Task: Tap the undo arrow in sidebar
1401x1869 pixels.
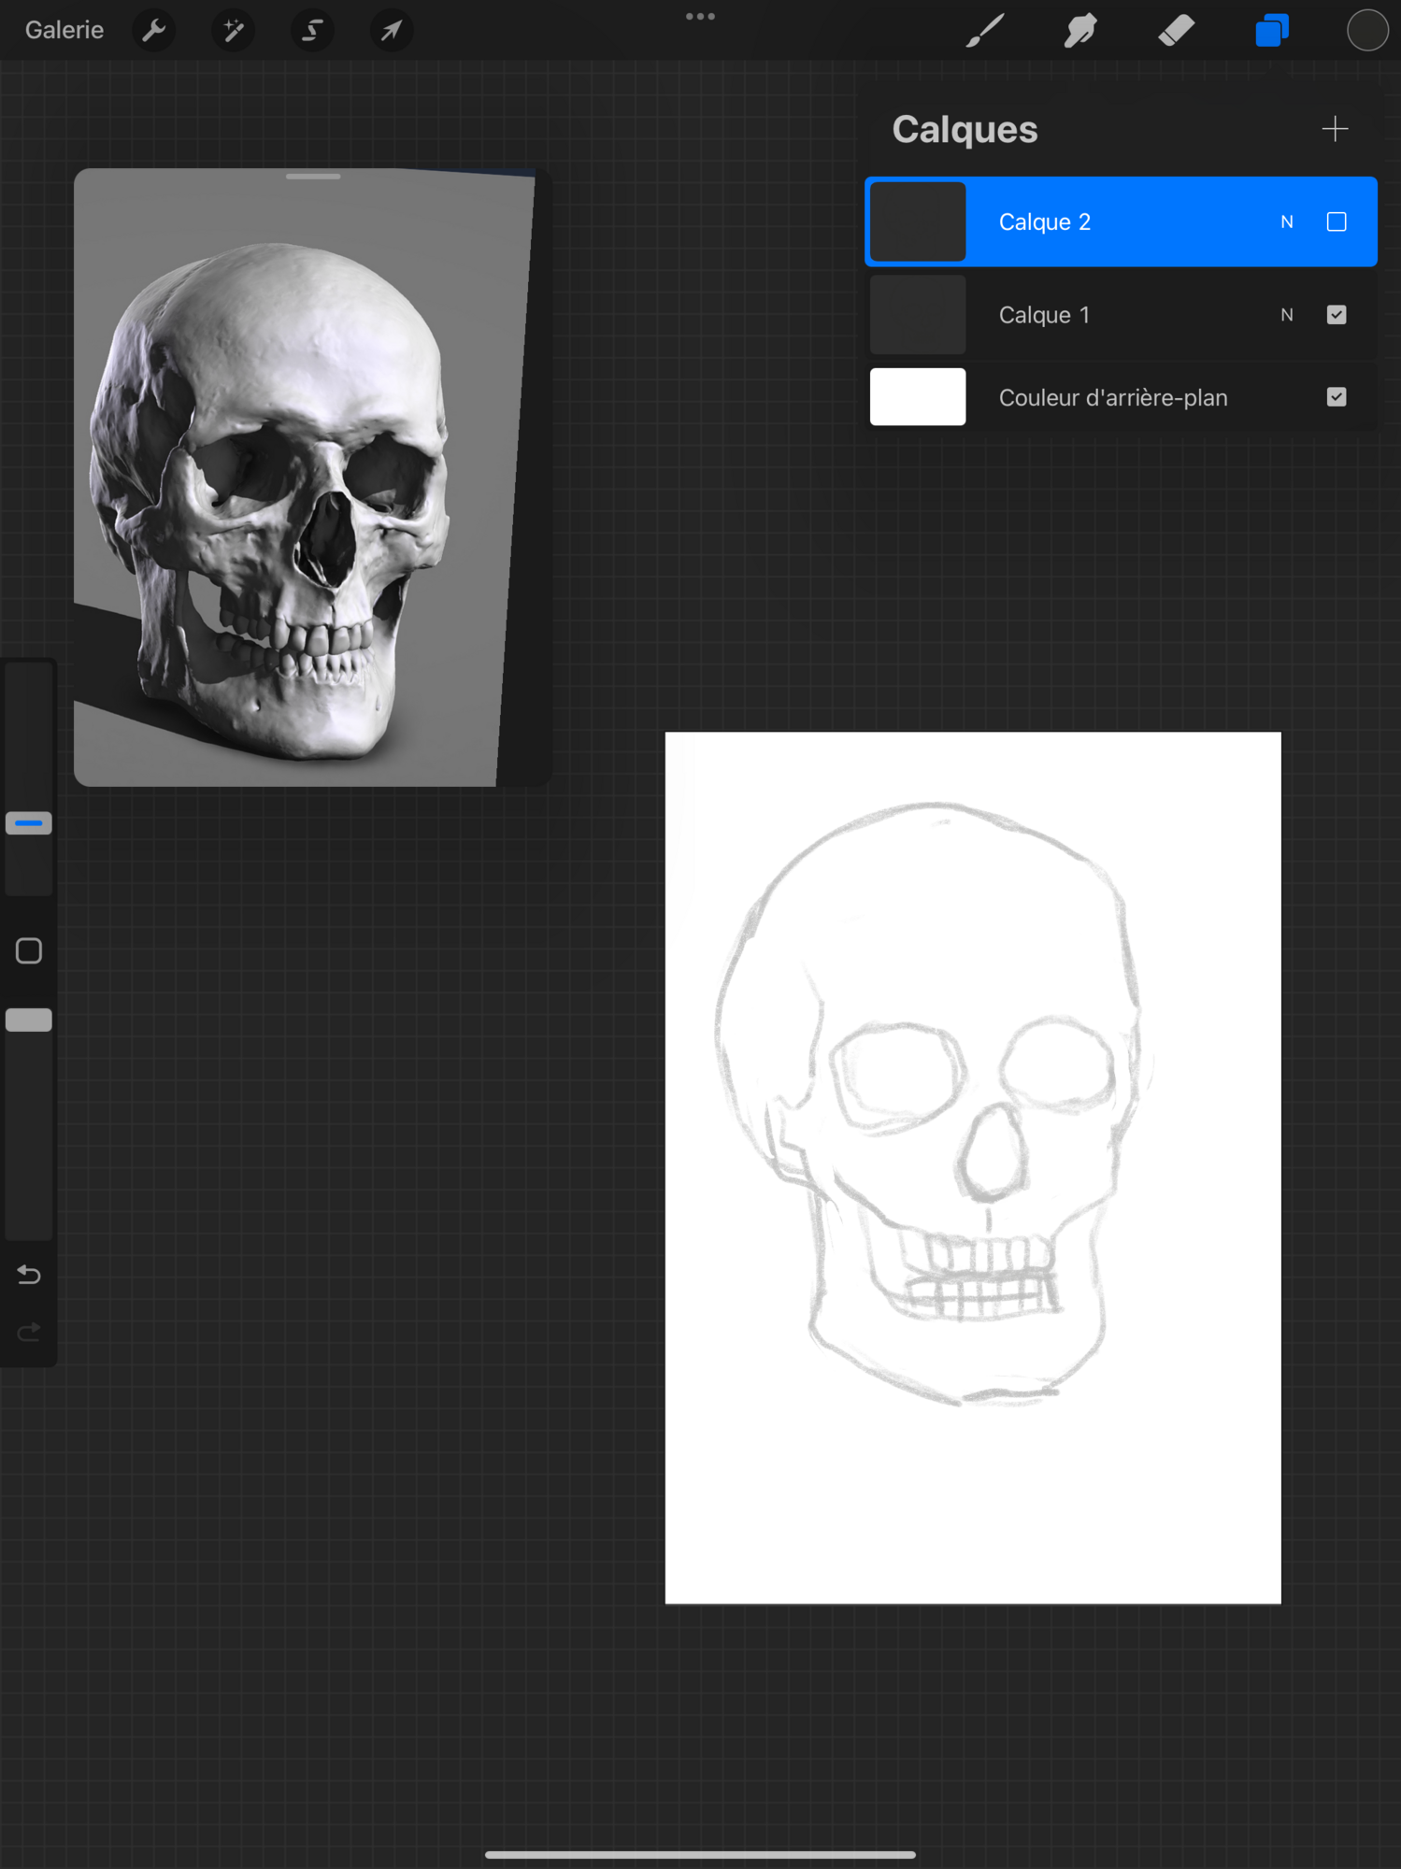Action: coord(29,1275)
